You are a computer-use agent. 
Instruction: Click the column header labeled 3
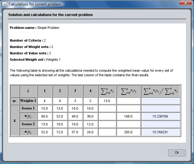(75, 91)
